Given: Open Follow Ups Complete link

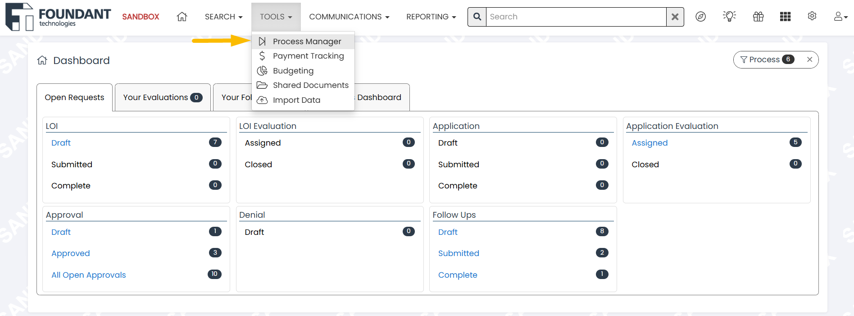Looking at the screenshot, I should (x=458, y=275).
